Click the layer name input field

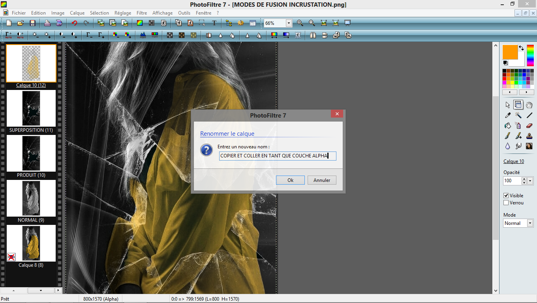(278, 156)
